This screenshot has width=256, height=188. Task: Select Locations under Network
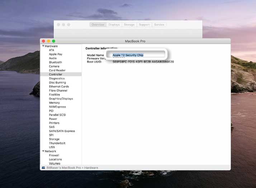click(55, 159)
